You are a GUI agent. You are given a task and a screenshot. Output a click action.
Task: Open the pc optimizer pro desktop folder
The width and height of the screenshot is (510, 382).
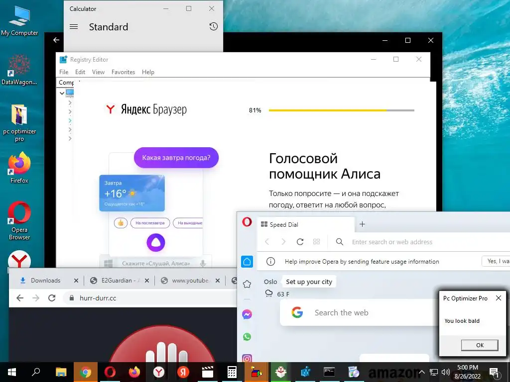19,123
